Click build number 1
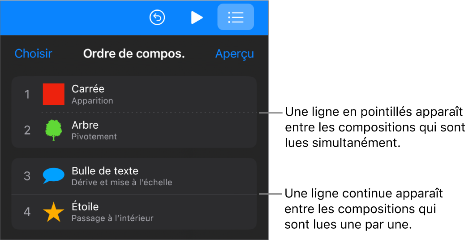The image size is (473, 240). coord(27,94)
